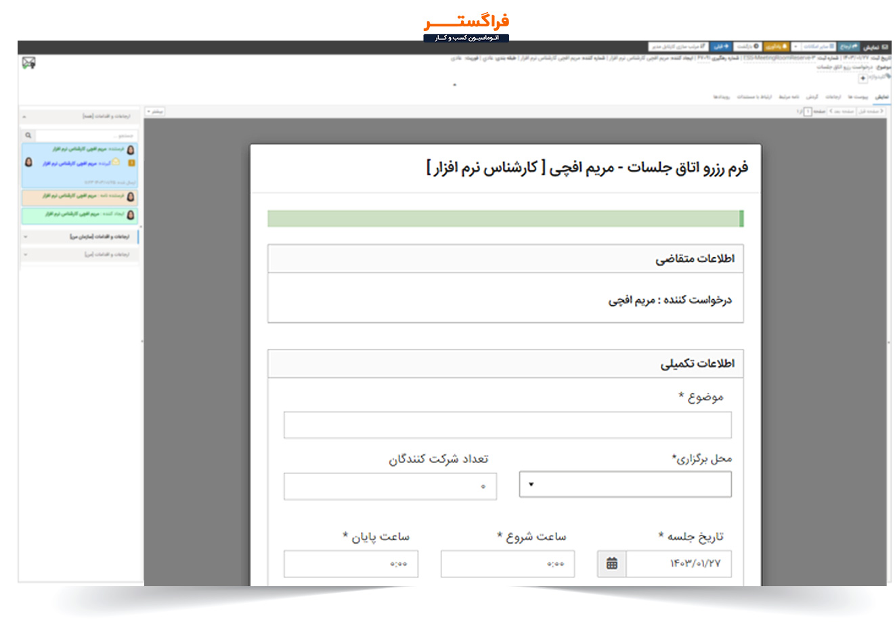The width and height of the screenshot is (895, 622).
Task: Collapse the ارجاعات و اقدامات [همه] panel
Action: pyautogui.click(x=25, y=117)
